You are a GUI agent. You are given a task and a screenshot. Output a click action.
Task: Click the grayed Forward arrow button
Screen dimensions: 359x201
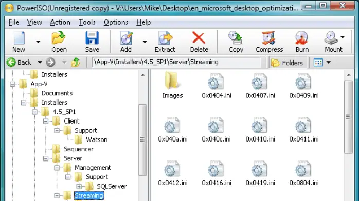coord(50,62)
